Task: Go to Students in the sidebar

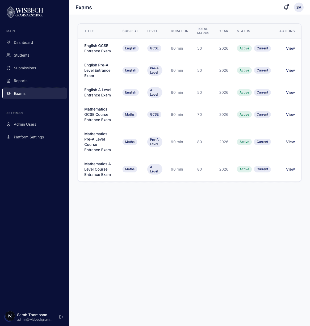Action: [22, 55]
